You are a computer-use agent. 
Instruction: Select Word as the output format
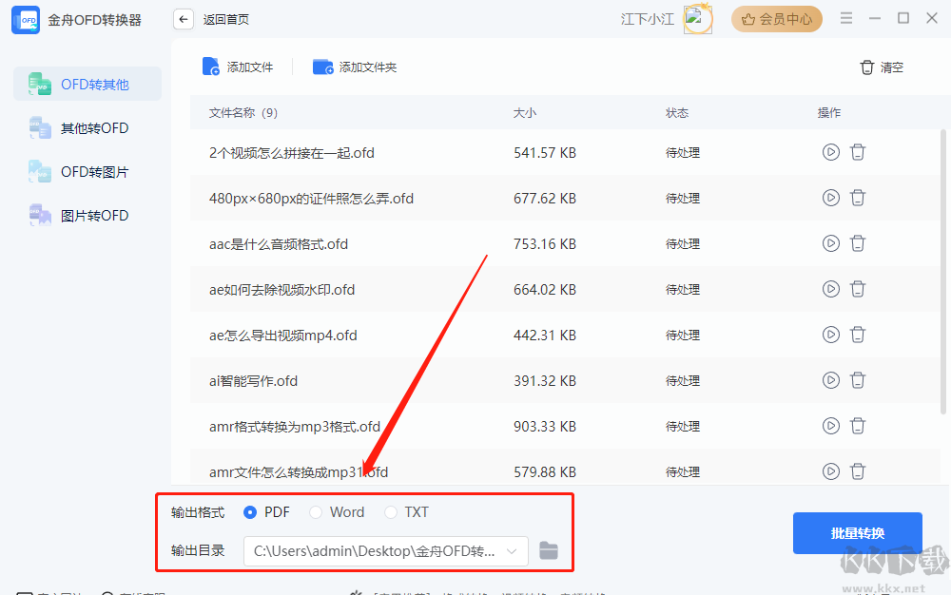point(315,511)
